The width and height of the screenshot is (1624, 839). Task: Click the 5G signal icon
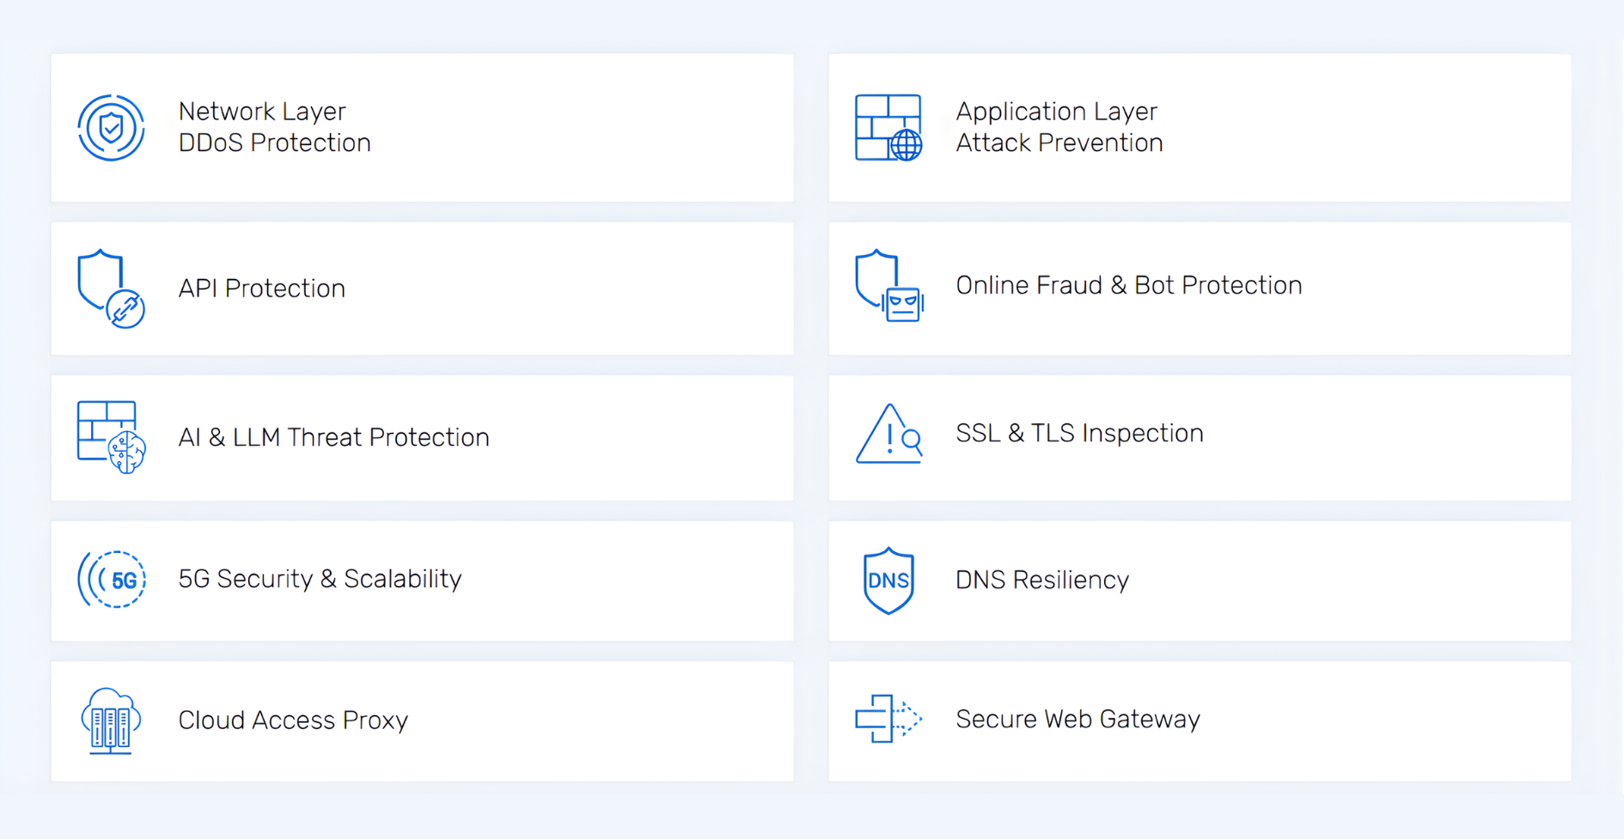coord(111,580)
